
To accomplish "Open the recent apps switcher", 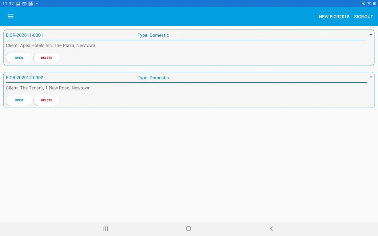I will (x=105, y=229).
